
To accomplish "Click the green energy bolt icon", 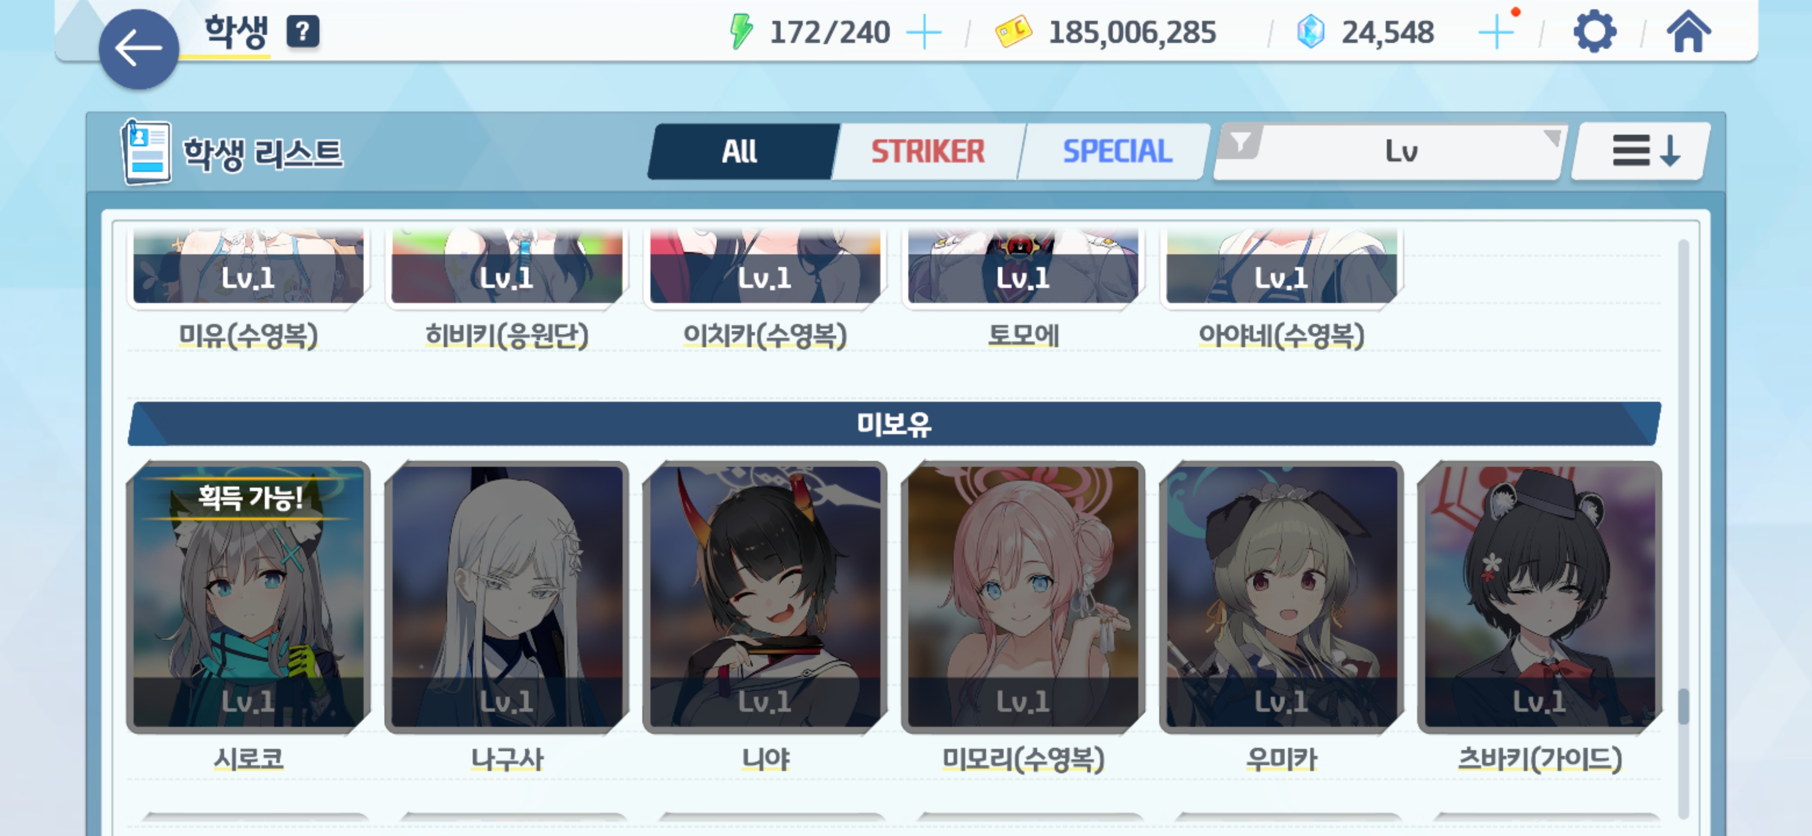I will (740, 31).
